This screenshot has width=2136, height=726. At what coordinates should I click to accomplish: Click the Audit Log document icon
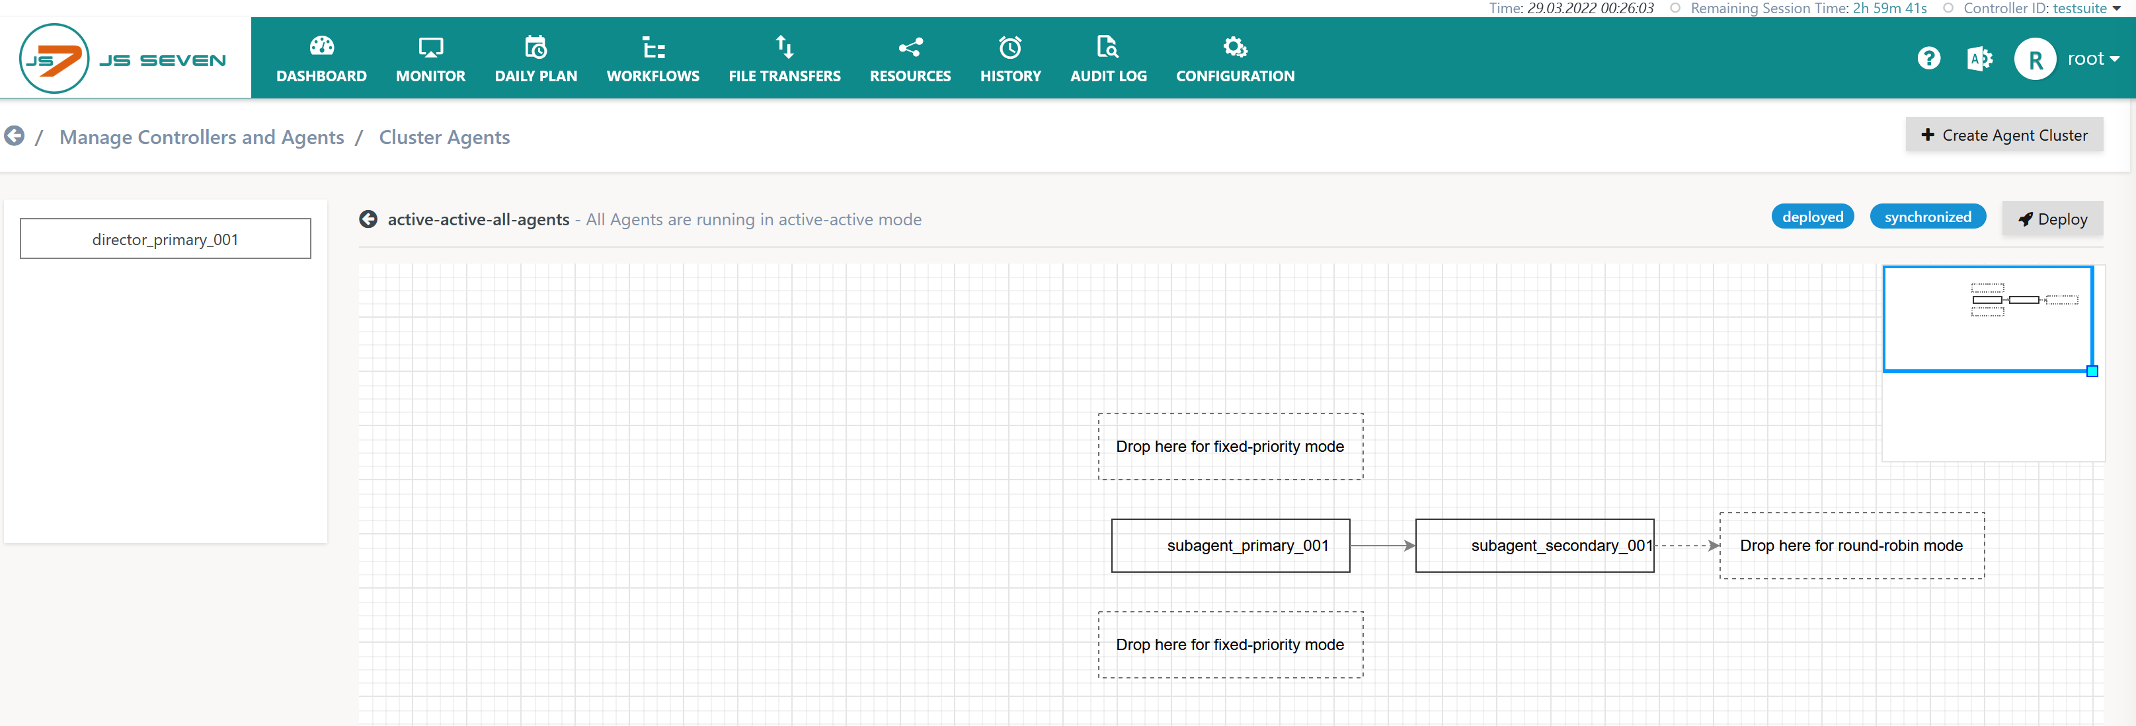pyautogui.click(x=1108, y=46)
